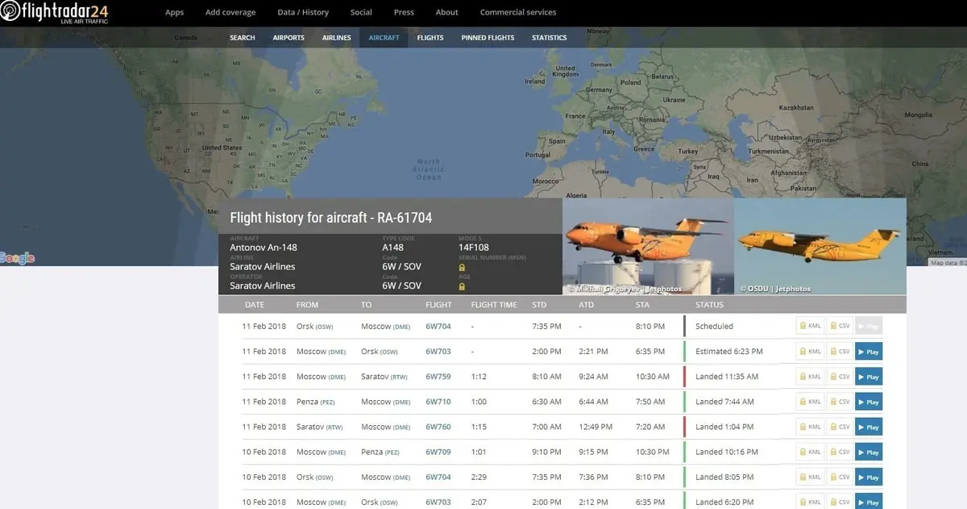Open flight link 6W759
967x509 pixels.
(438, 377)
